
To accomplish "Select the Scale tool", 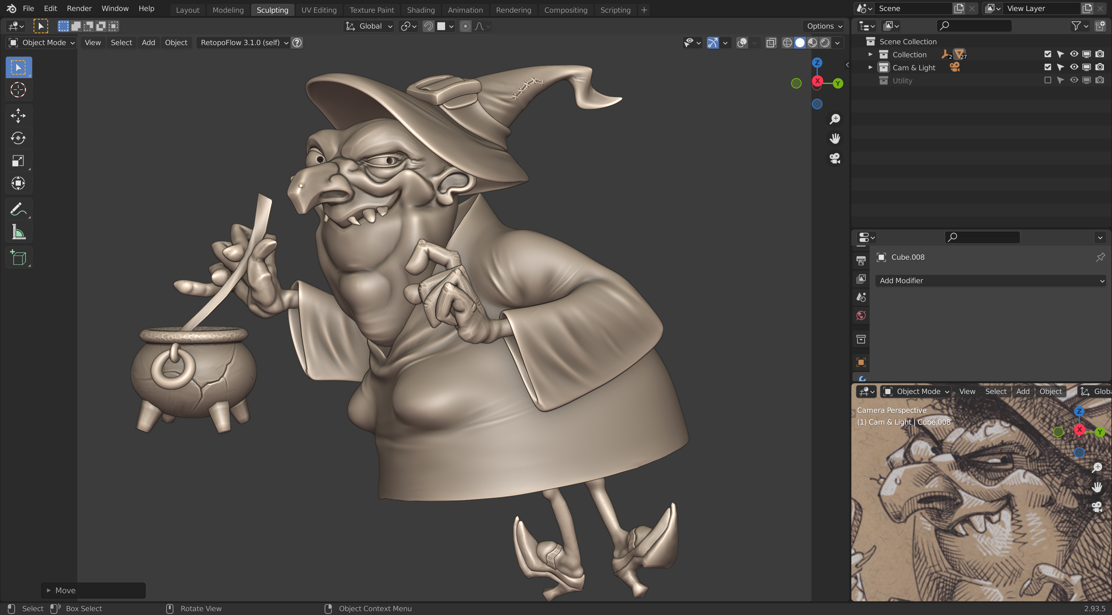I will (18, 161).
